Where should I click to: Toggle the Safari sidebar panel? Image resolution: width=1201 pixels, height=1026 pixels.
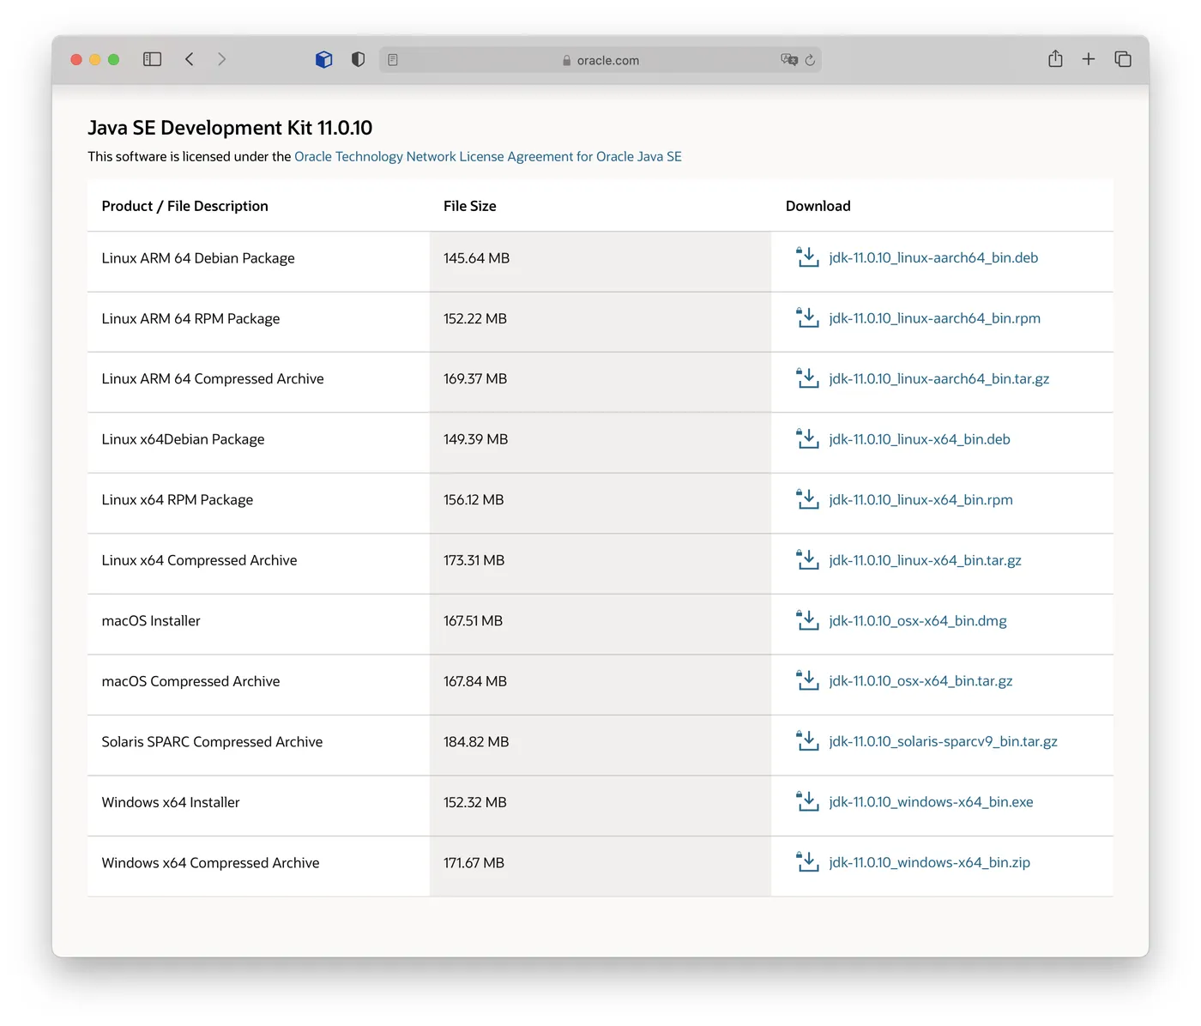tap(152, 59)
